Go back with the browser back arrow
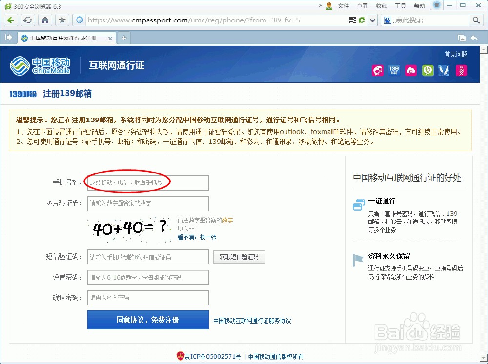 pyautogui.click(x=11, y=20)
